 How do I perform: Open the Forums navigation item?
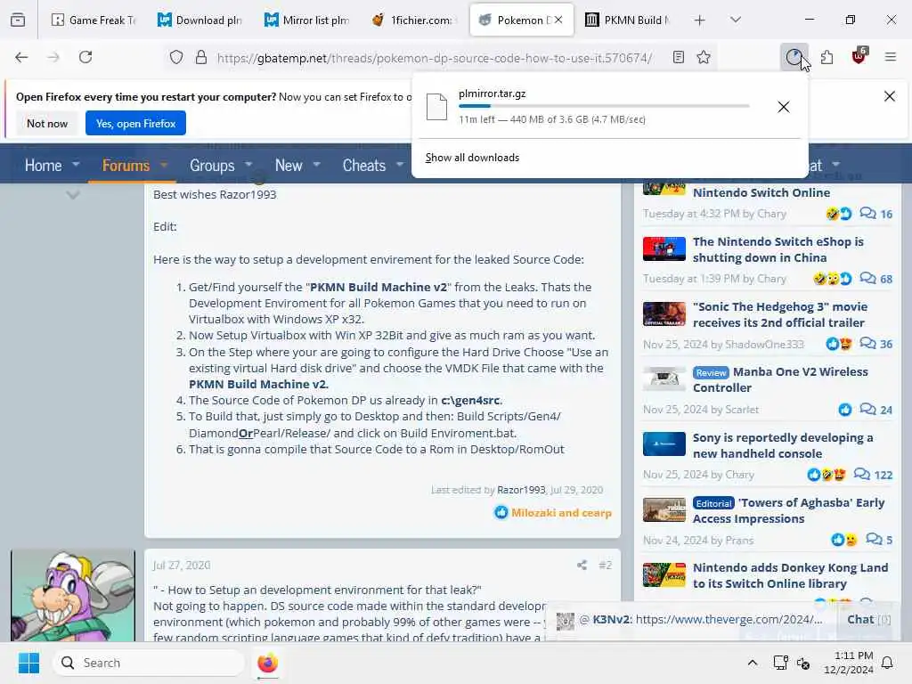pyautogui.click(x=126, y=165)
